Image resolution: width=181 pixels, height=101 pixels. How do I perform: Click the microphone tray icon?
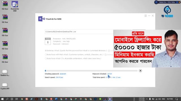150,99
